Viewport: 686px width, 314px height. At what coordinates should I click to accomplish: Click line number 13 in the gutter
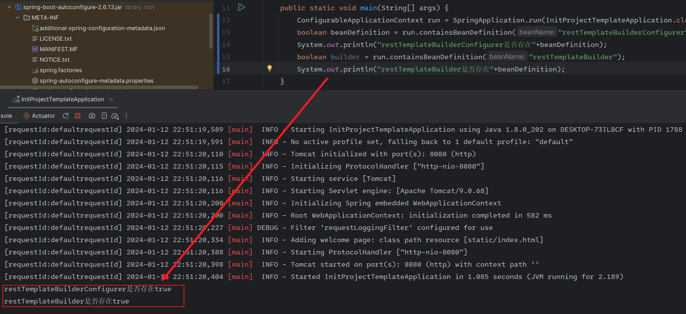pyautogui.click(x=226, y=32)
